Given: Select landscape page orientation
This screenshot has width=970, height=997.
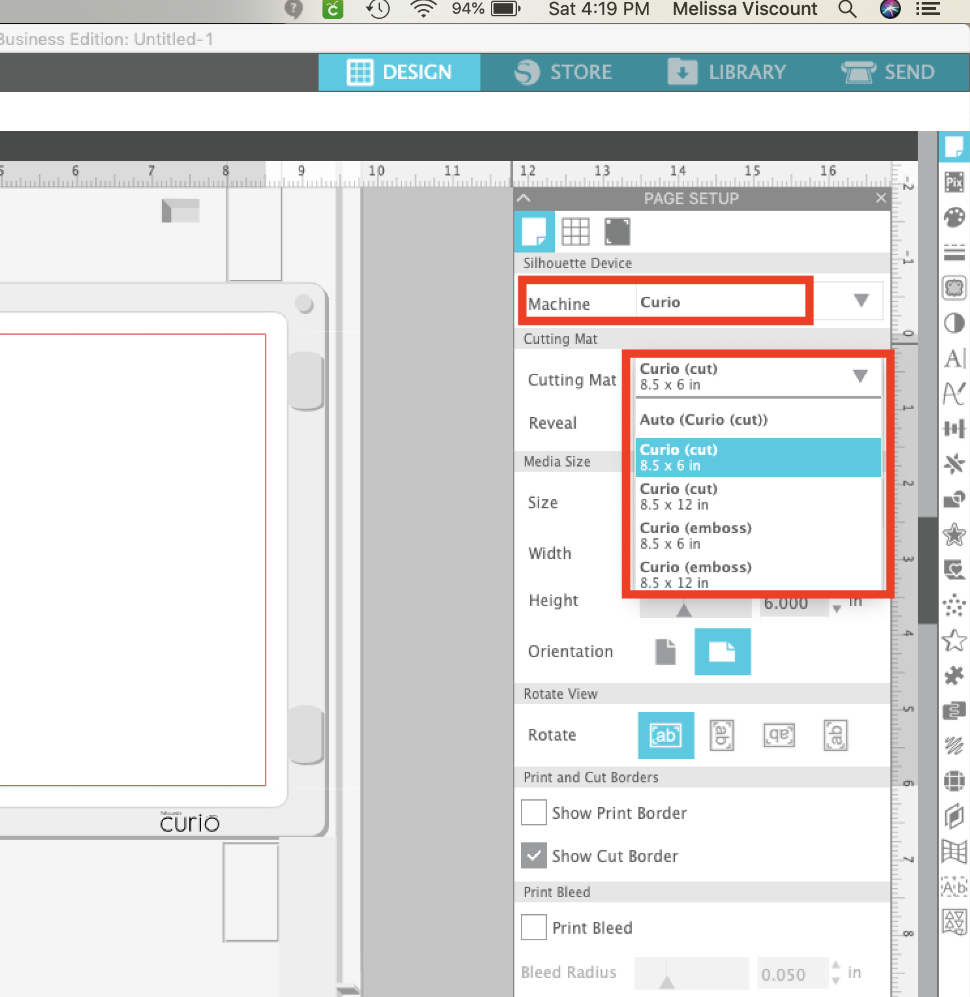Looking at the screenshot, I should pyautogui.click(x=722, y=651).
